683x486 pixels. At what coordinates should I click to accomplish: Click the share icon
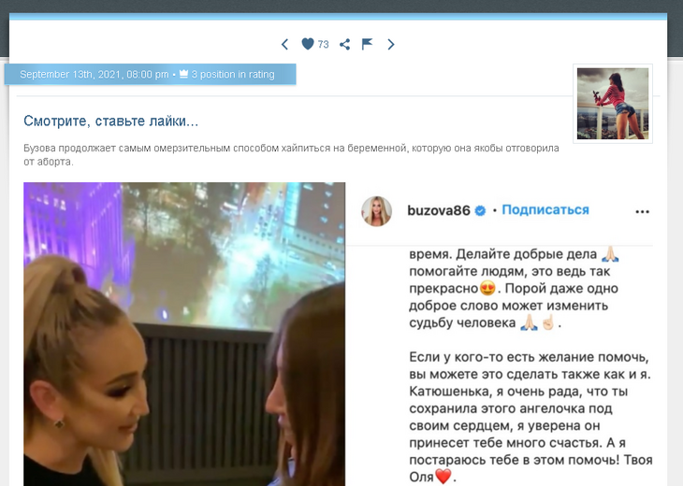click(345, 44)
